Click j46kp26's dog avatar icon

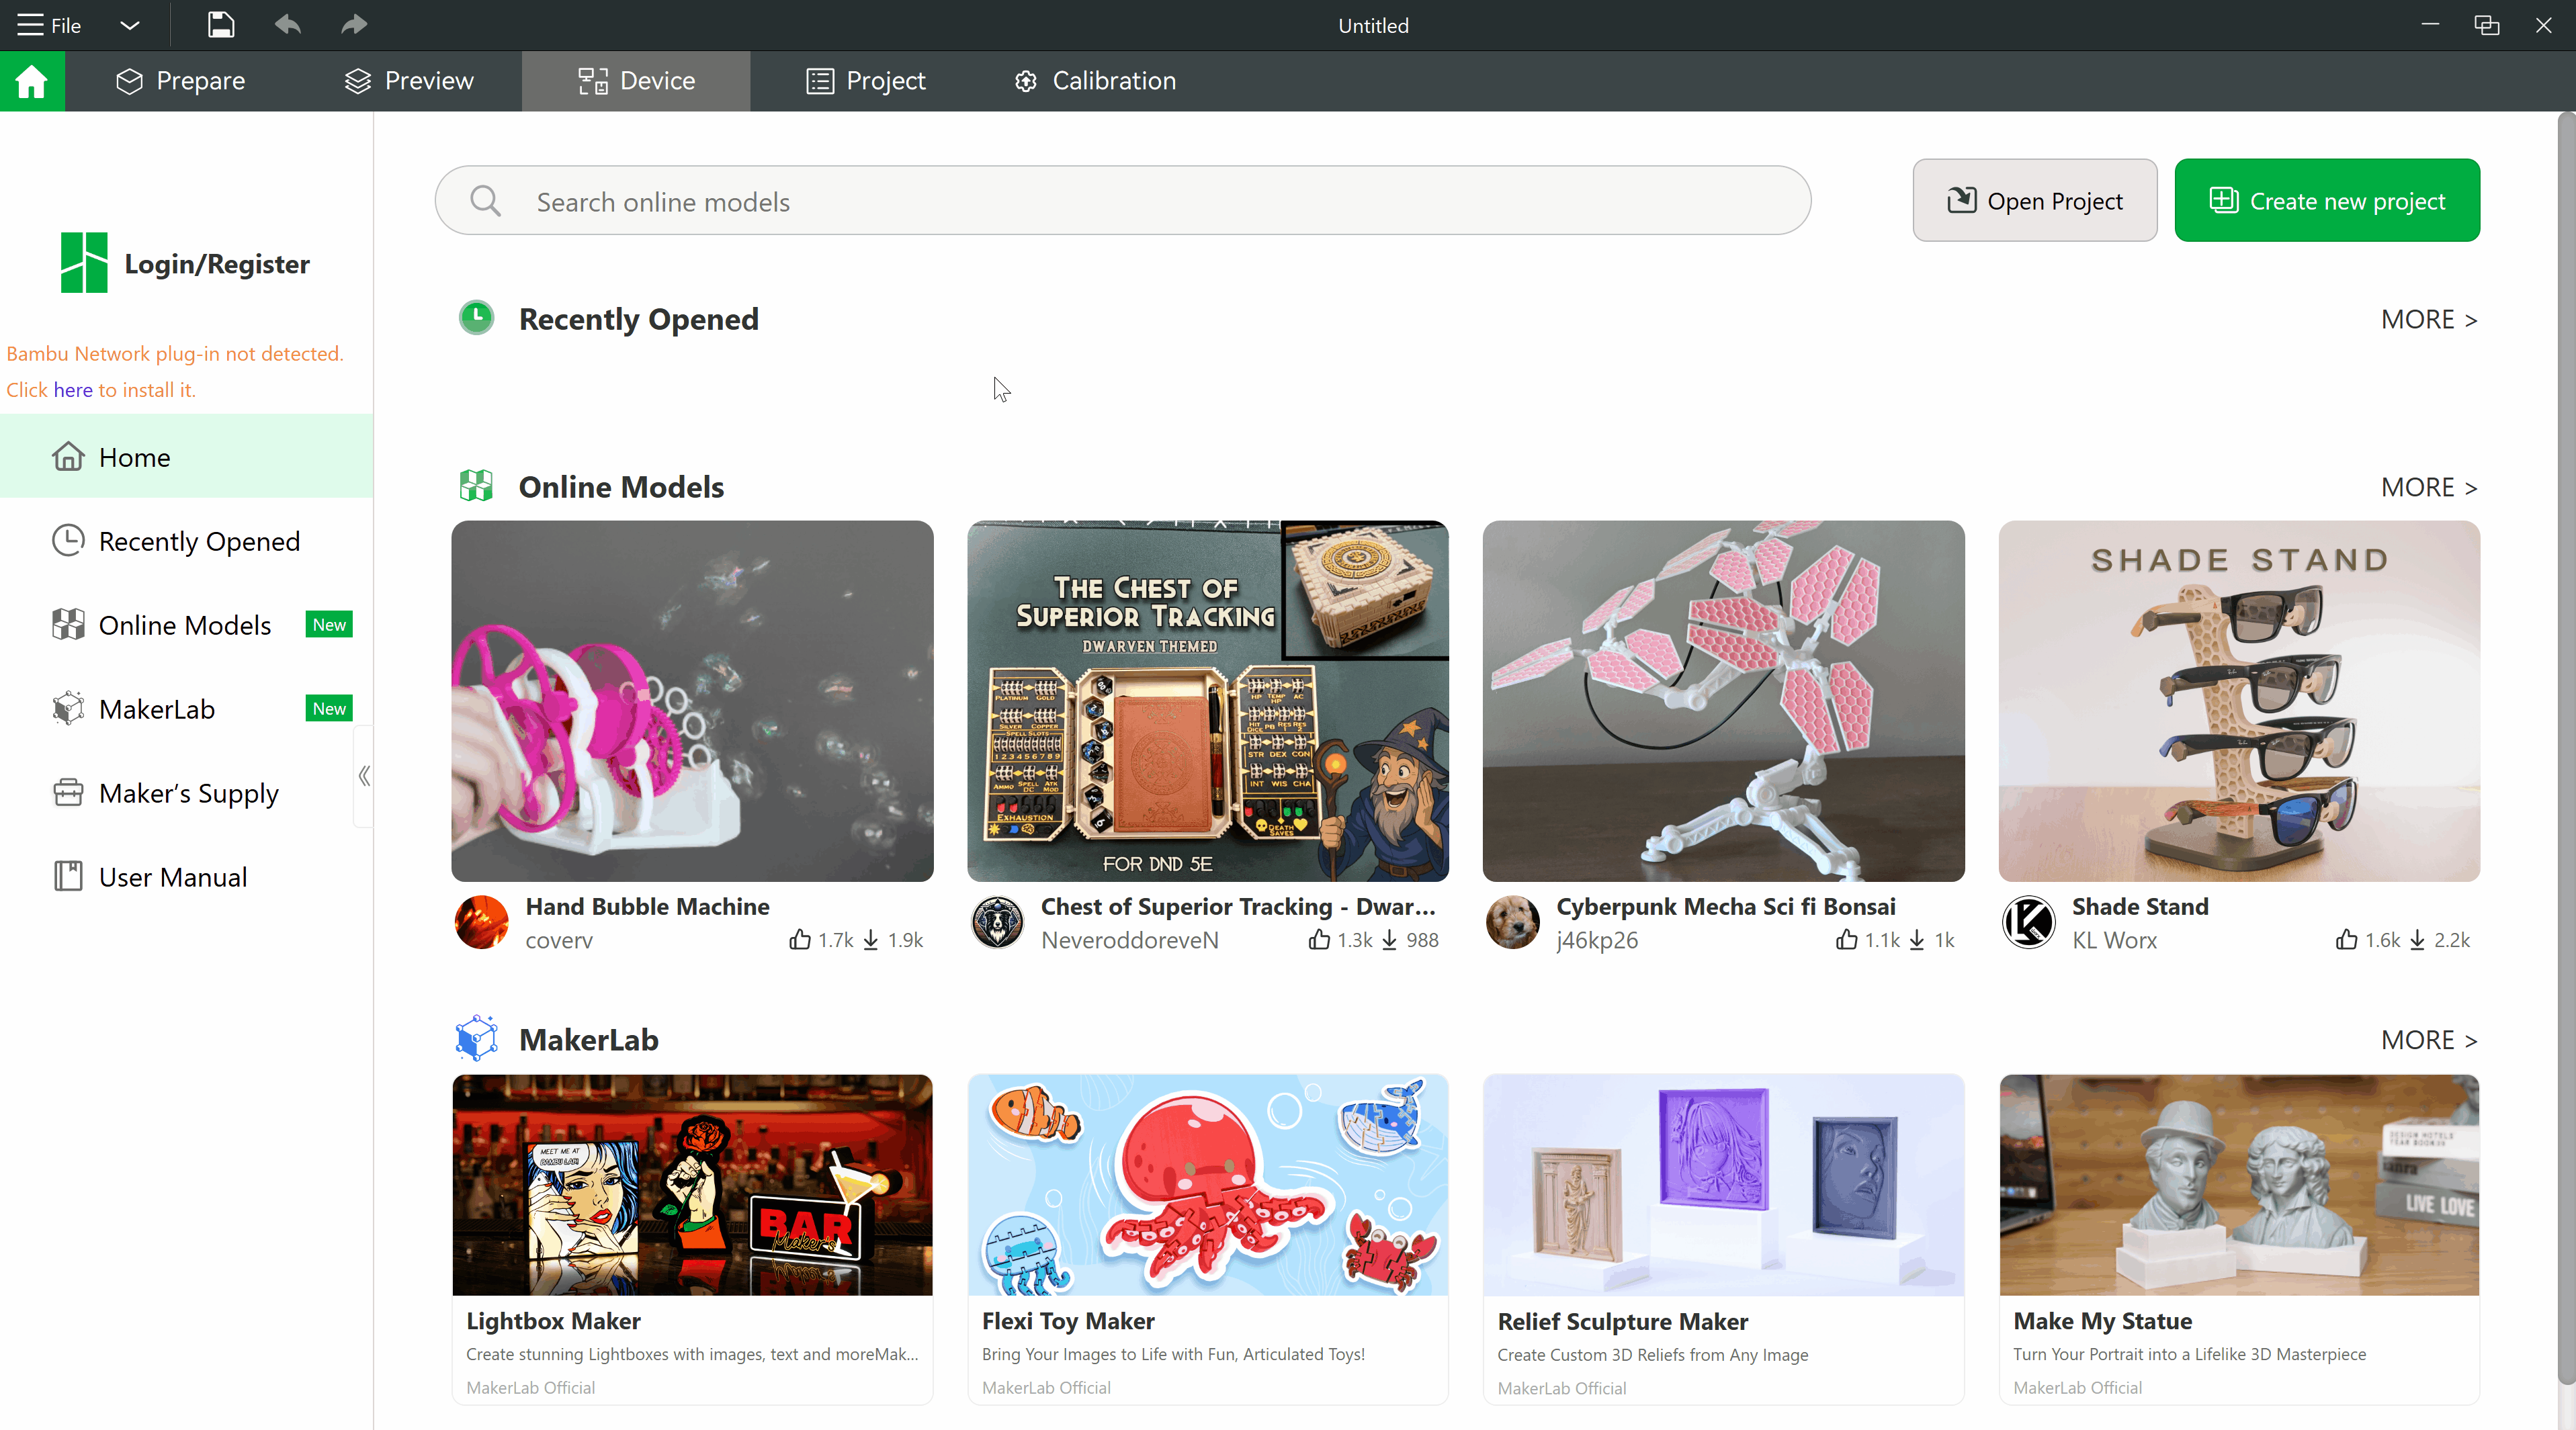[1513, 922]
